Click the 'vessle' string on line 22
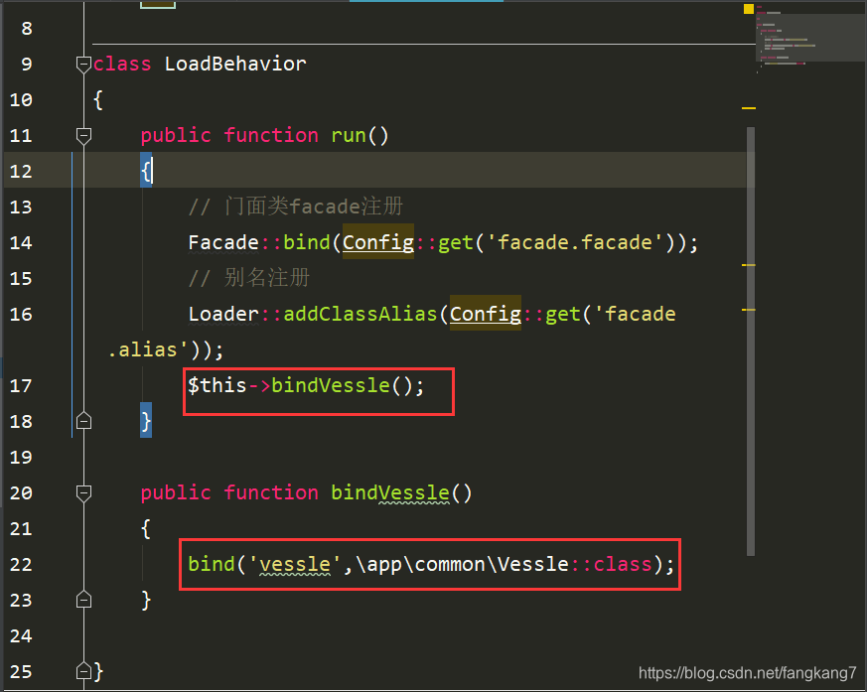Screen dimensions: 867x692 tap(295, 564)
